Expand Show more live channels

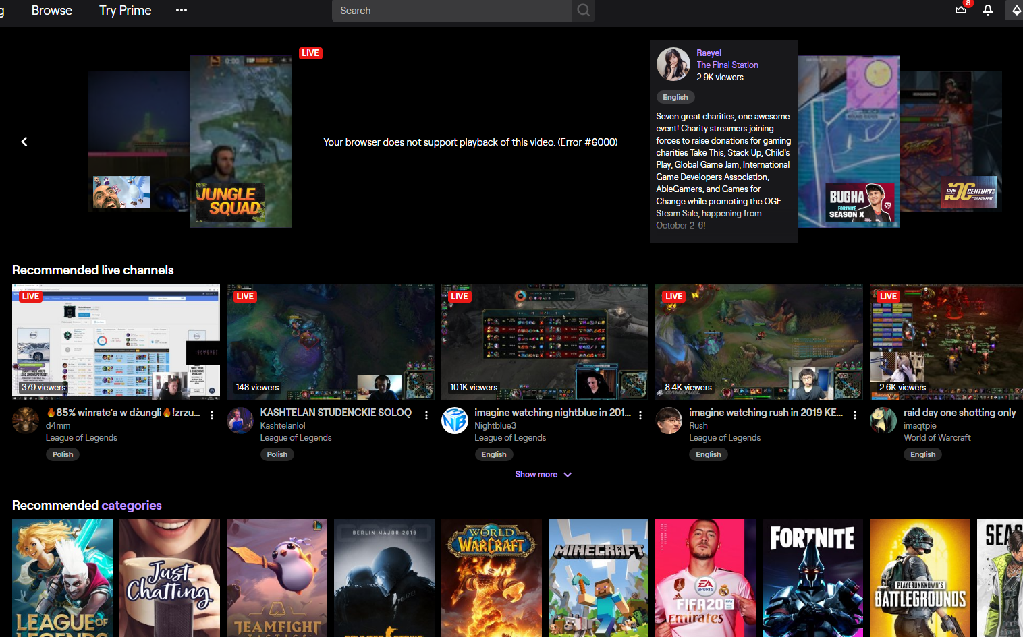(x=543, y=475)
